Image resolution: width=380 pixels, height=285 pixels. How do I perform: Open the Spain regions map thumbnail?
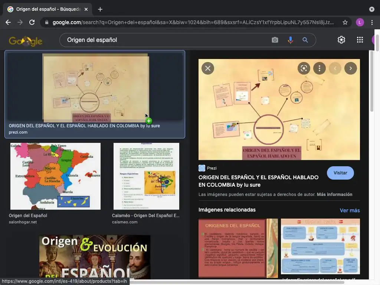tap(55, 176)
